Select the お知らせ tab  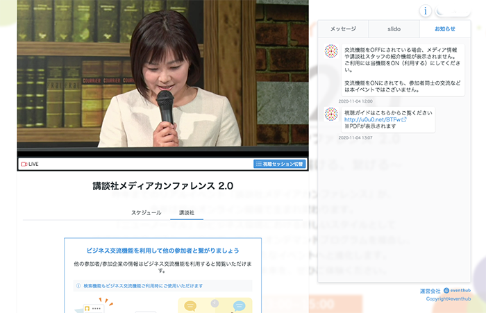coord(445,29)
